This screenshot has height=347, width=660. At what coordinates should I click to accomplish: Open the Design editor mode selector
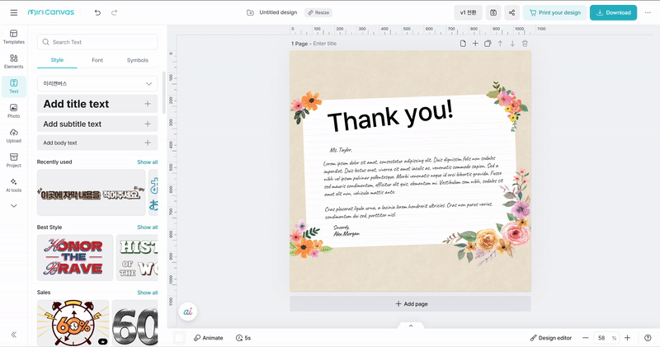click(x=550, y=338)
